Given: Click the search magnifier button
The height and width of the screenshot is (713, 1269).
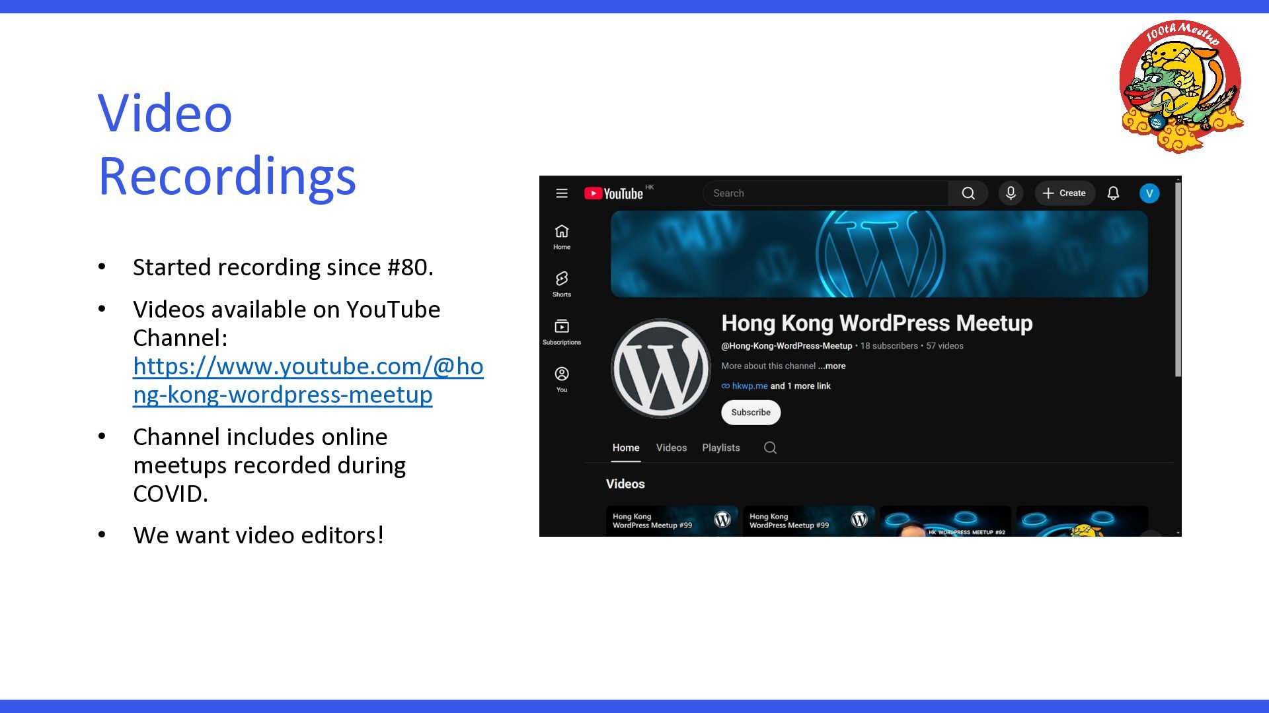Looking at the screenshot, I should coord(968,193).
